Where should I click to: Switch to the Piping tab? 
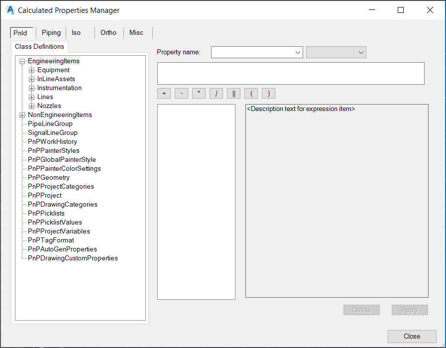(x=51, y=32)
